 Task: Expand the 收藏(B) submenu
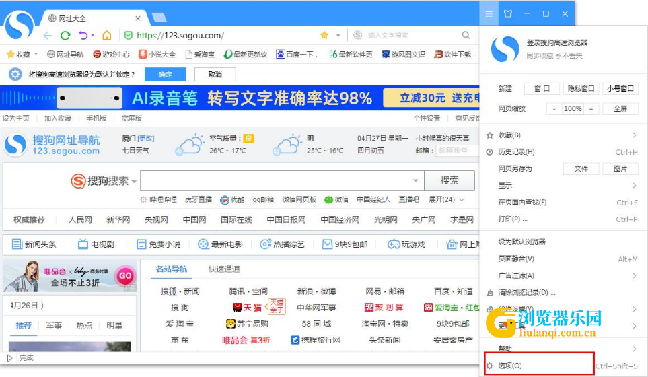634,135
